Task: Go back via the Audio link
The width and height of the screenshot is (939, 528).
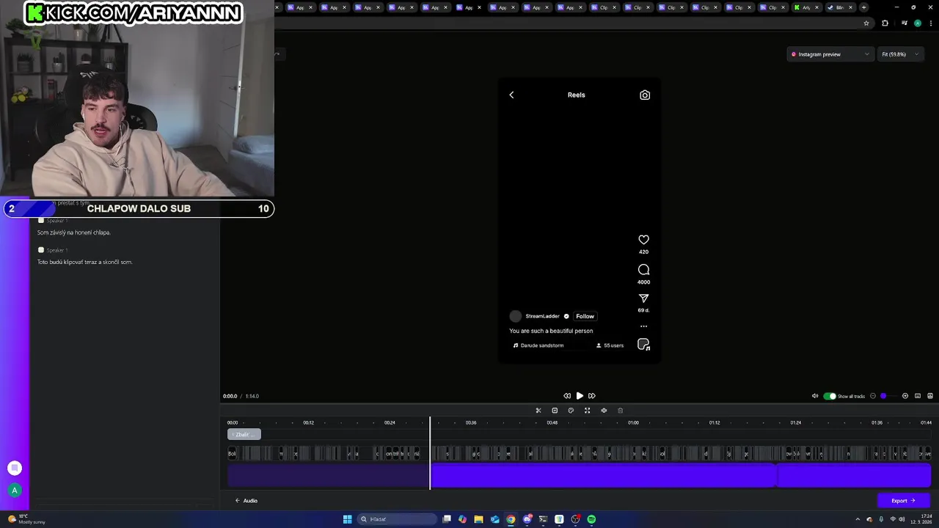Action: [246, 501]
